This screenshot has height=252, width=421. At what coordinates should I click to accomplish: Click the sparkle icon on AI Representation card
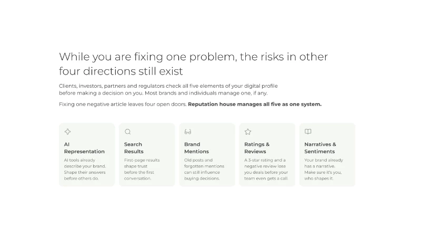pyautogui.click(x=68, y=131)
